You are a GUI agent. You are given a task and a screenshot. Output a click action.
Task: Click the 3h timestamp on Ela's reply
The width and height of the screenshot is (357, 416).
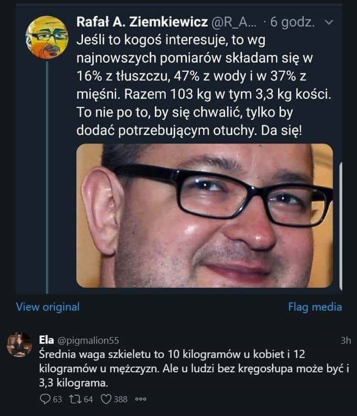pos(346,341)
